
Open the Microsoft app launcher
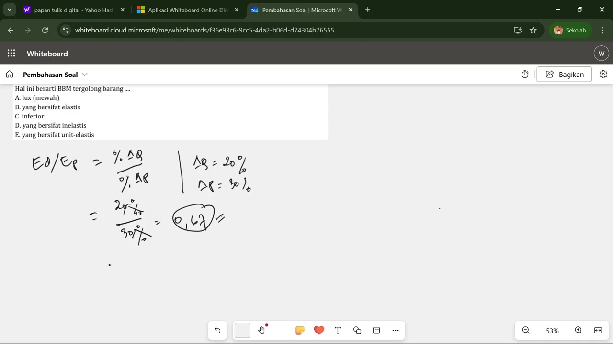11,54
